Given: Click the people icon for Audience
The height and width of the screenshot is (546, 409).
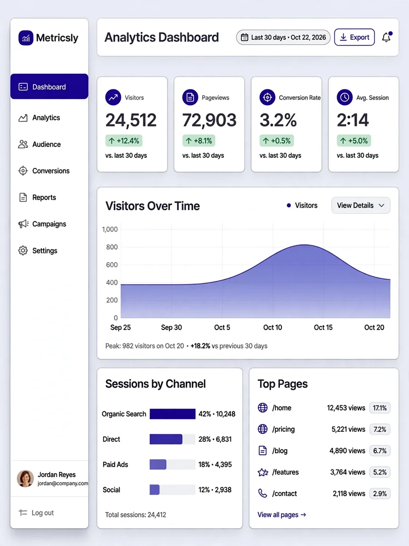Looking at the screenshot, I should coord(23,144).
